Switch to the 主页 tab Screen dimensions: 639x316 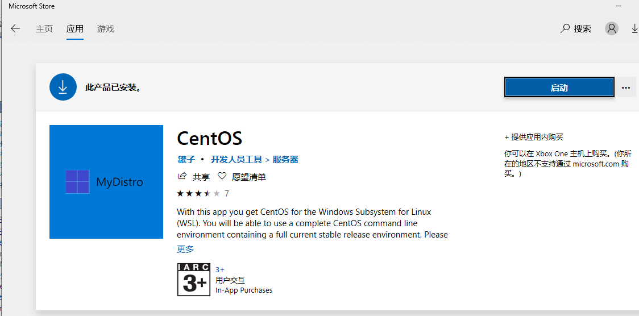pyautogui.click(x=44, y=29)
